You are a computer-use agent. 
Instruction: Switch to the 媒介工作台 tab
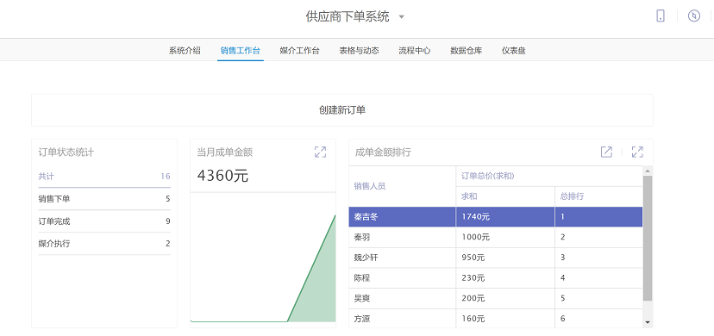tap(299, 51)
